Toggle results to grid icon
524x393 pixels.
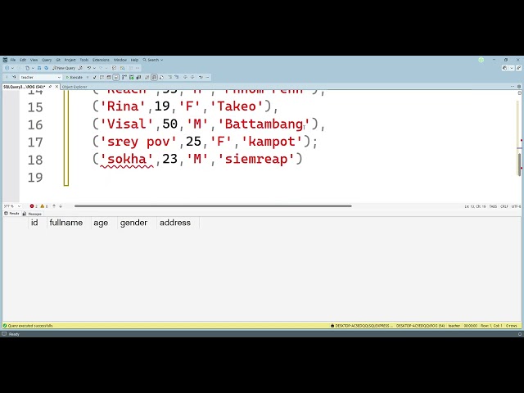point(154,77)
